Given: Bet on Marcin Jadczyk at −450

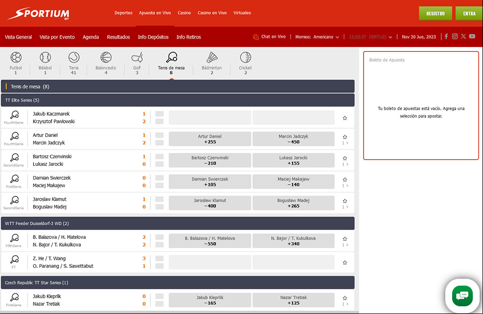Looking at the screenshot, I should 294,139.
